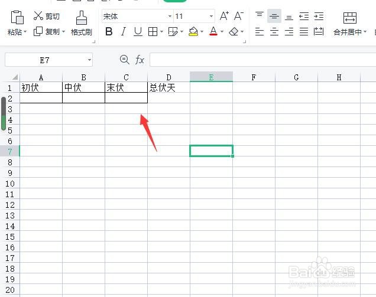Expand the clear format dropdown arrow
Image resolution: width=376 pixels, height=297 pixels.
click(242, 31)
